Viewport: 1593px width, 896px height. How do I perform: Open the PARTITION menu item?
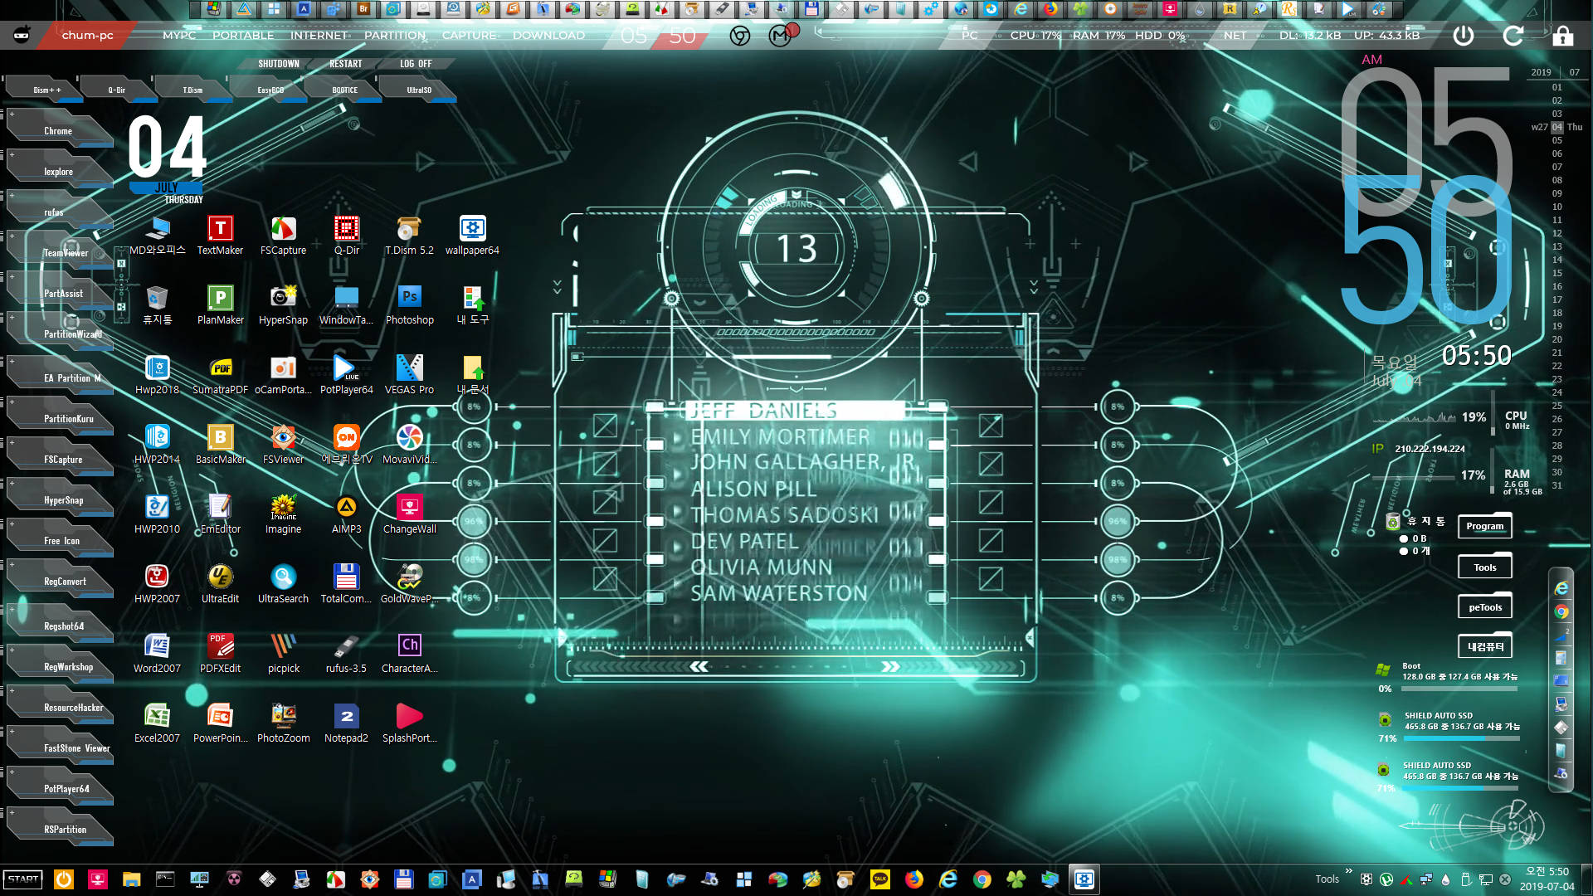click(395, 36)
